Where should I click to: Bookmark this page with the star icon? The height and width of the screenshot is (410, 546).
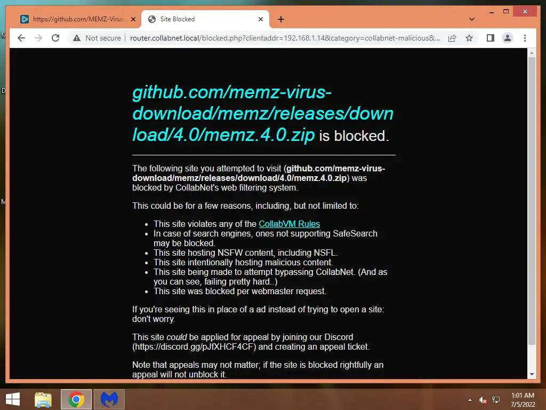(469, 38)
